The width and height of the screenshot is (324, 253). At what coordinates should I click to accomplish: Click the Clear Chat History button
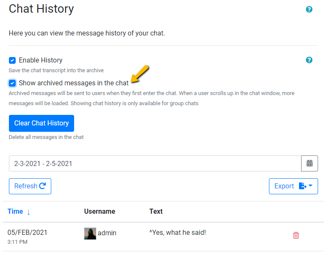(x=42, y=123)
